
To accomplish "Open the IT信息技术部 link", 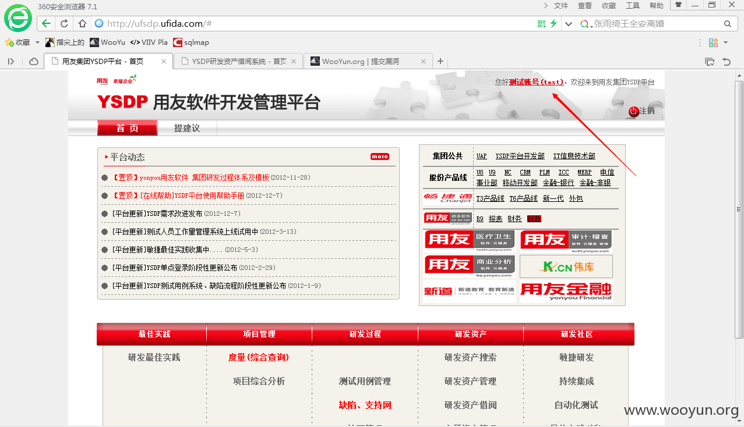I will (x=574, y=156).
